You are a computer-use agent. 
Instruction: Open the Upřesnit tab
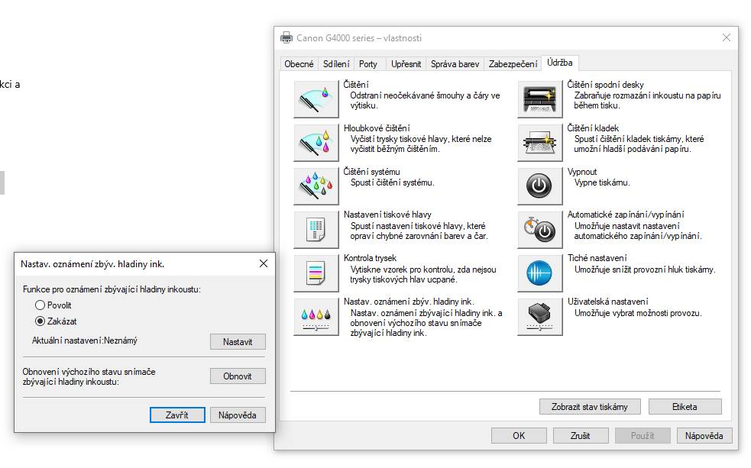pyautogui.click(x=406, y=64)
